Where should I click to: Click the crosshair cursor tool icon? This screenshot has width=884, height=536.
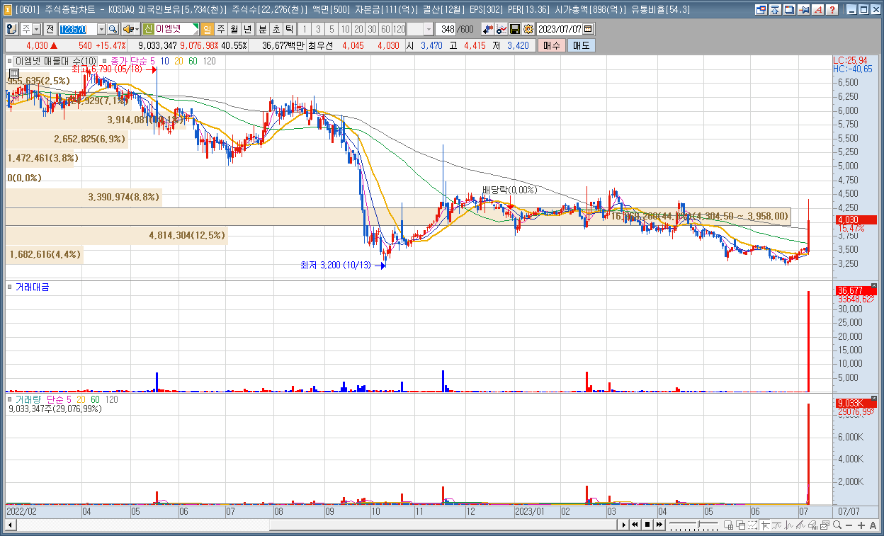(x=765, y=525)
